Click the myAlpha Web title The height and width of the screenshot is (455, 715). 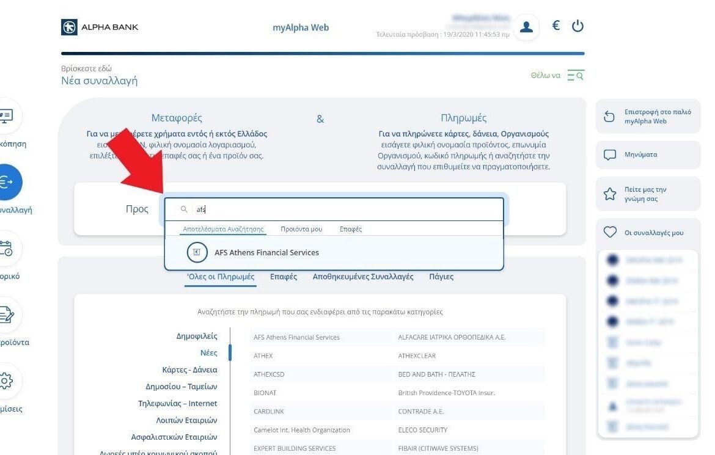(301, 27)
